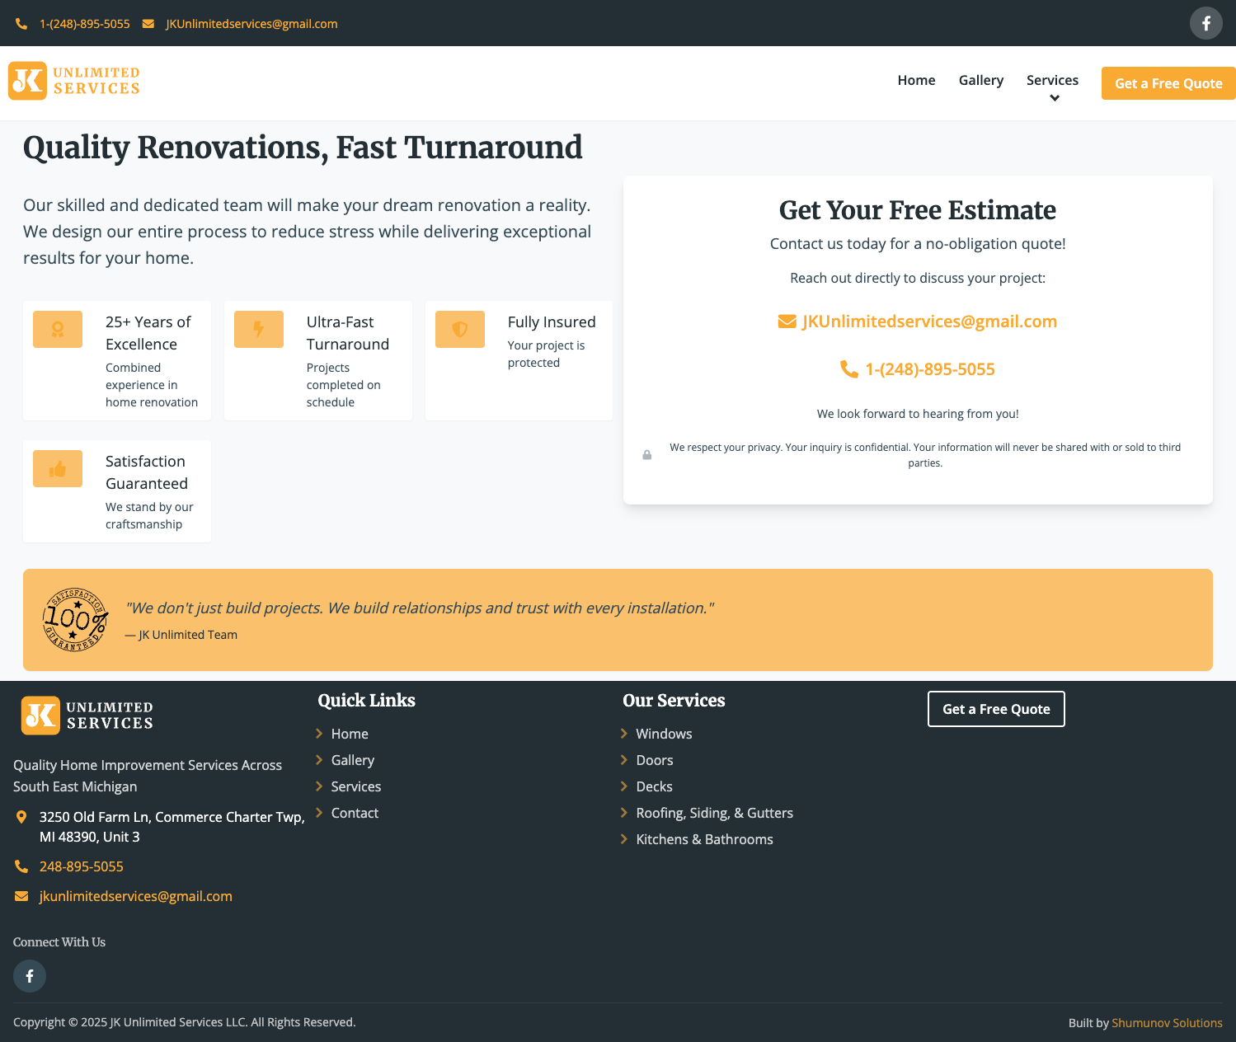Image resolution: width=1236 pixels, height=1042 pixels.
Task: Click footer jkunlimitedservices@gmail.com email link
Action: coord(136,896)
